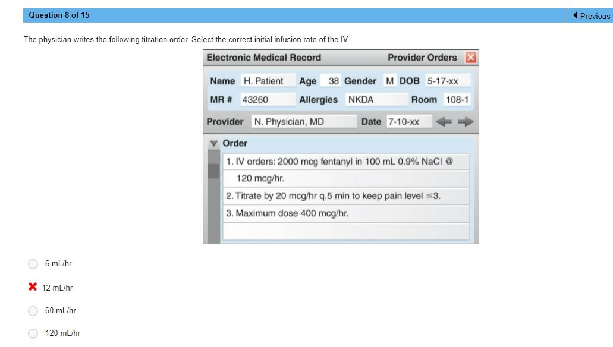Select the 60 mL/hr answer option
The height and width of the screenshot is (347, 613).
click(x=33, y=311)
